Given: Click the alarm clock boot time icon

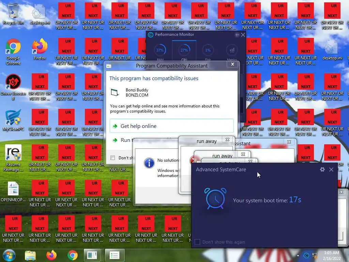Looking at the screenshot, I should (215, 199).
